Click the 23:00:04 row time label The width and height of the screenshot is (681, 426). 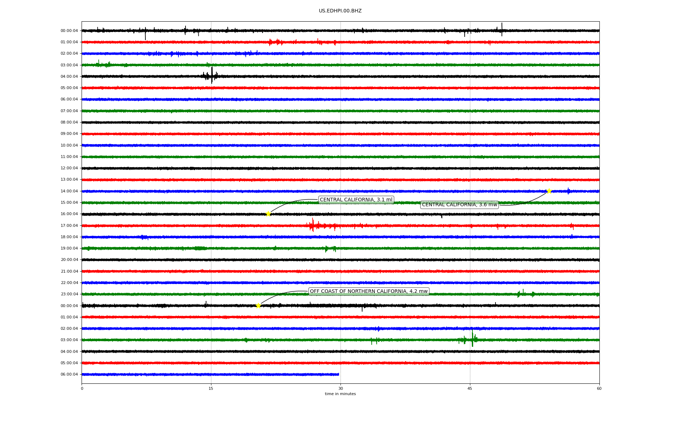69,294
